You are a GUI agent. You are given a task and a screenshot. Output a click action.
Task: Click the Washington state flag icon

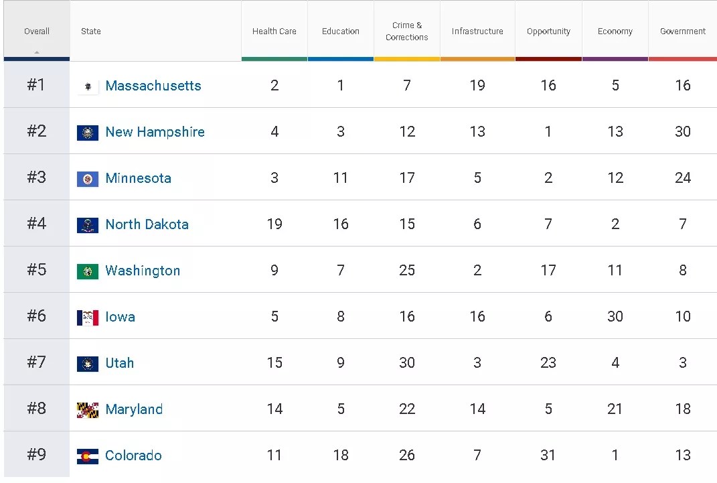pyautogui.click(x=88, y=271)
